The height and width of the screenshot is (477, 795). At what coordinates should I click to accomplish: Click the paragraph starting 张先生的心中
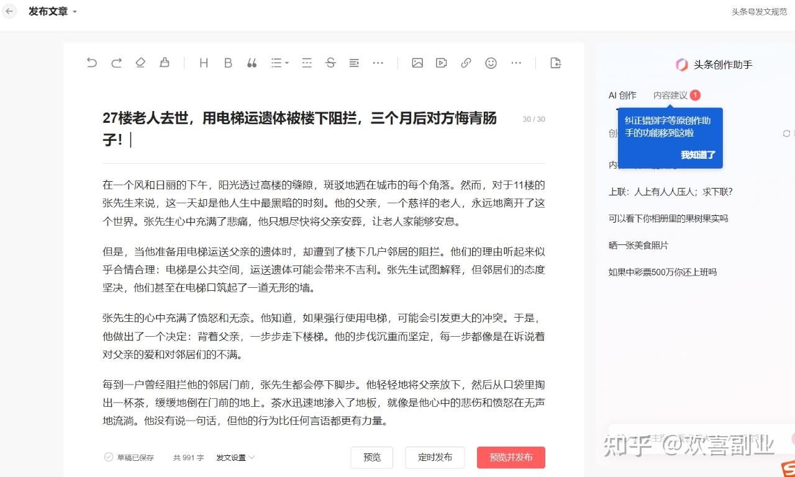coord(324,336)
